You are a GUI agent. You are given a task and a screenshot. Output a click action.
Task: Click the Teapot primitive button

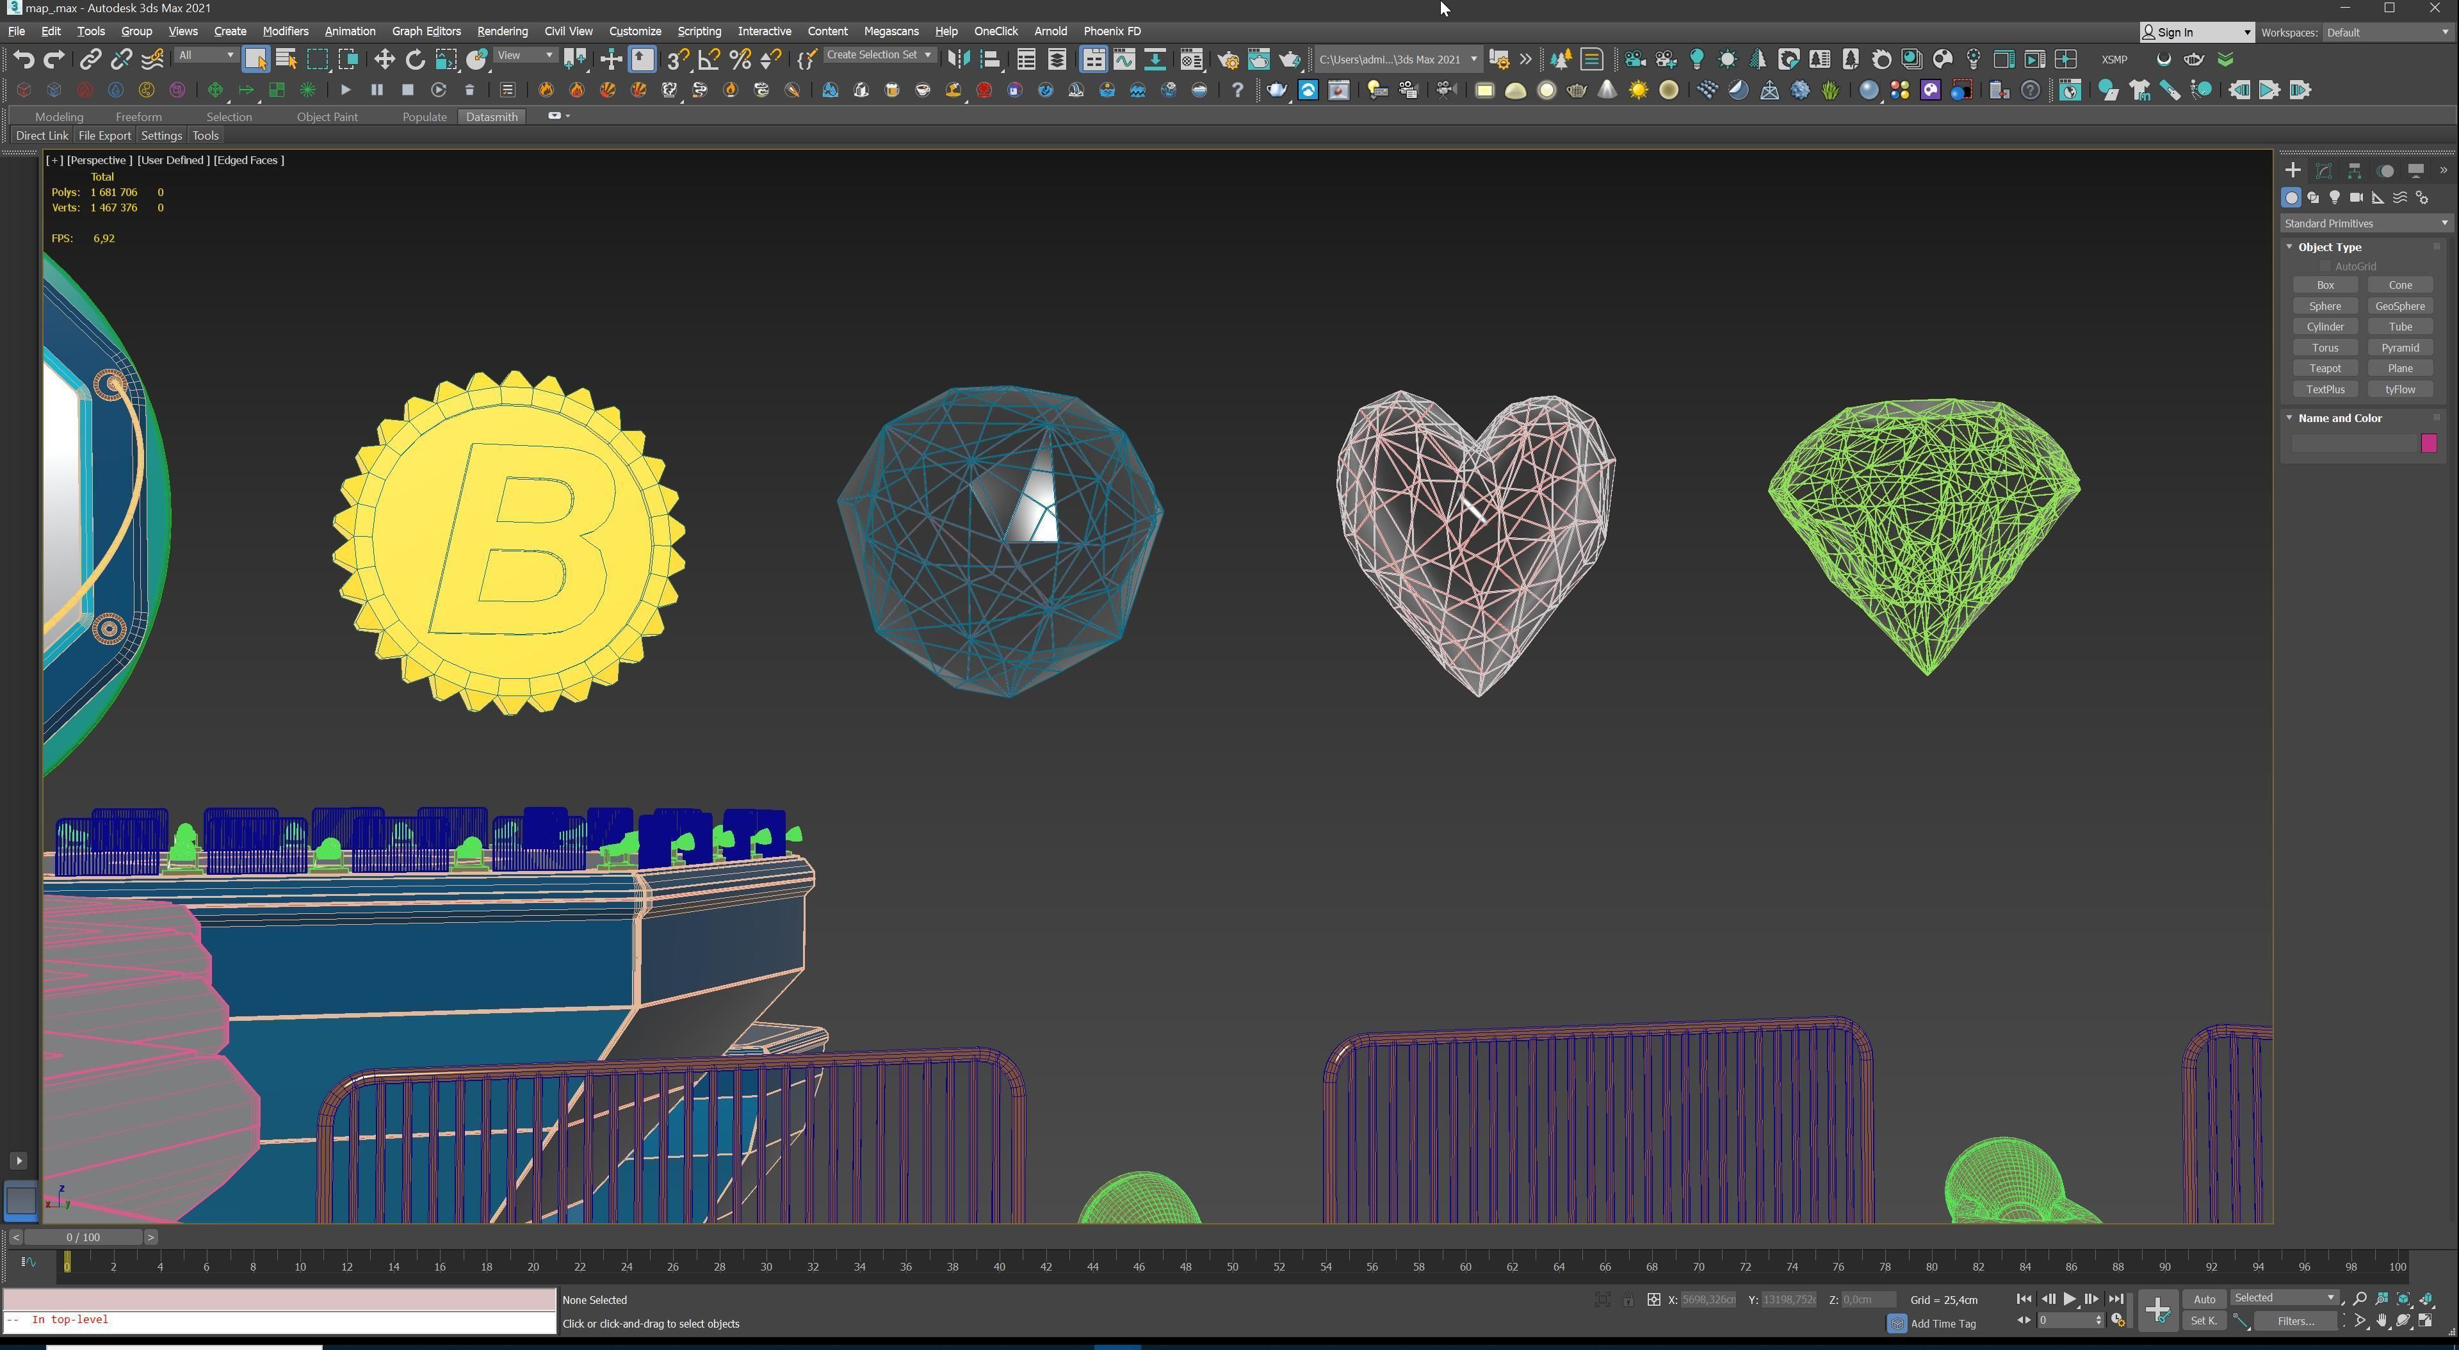coord(2325,368)
